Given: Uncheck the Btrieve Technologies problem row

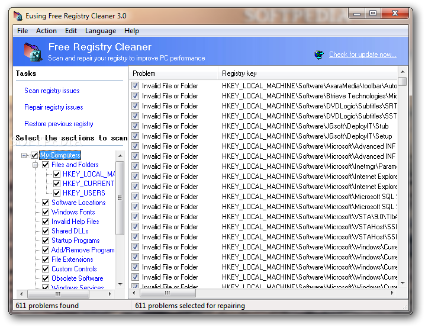Looking at the screenshot, I should (135, 96).
